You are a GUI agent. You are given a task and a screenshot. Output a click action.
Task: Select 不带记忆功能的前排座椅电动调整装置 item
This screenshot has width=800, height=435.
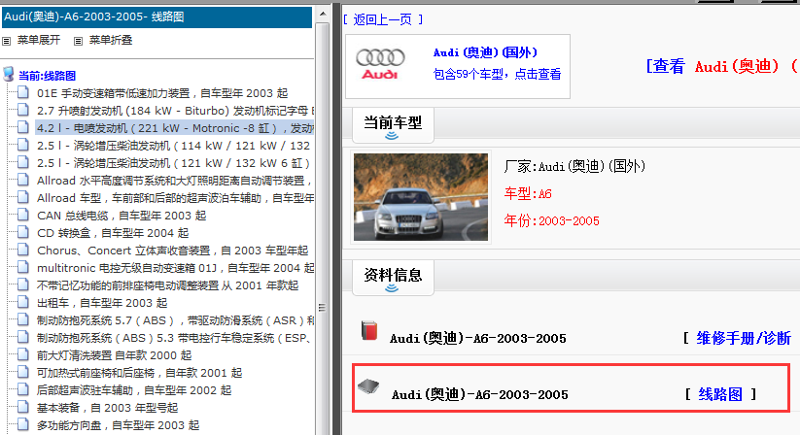click(167, 285)
